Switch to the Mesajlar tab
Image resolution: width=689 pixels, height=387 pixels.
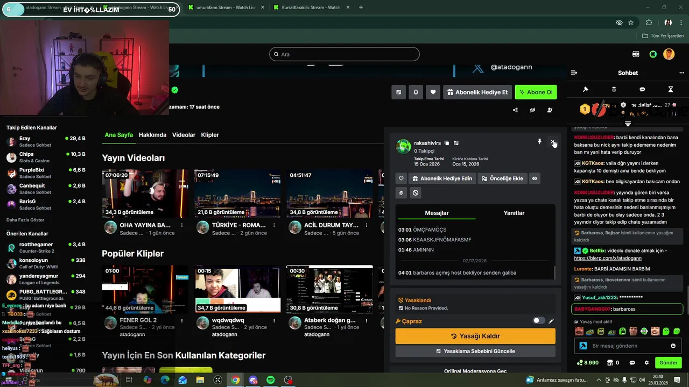coord(437,213)
